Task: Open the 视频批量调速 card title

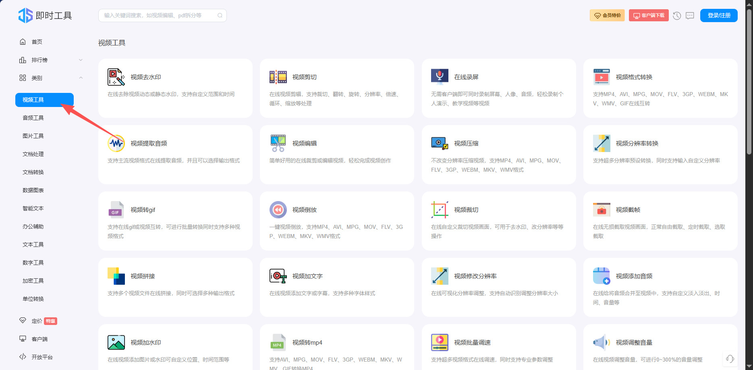Action: (x=472, y=343)
